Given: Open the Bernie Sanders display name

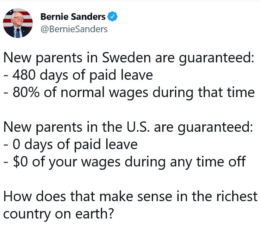Looking at the screenshot, I should pyautogui.click(x=73, y=17).
